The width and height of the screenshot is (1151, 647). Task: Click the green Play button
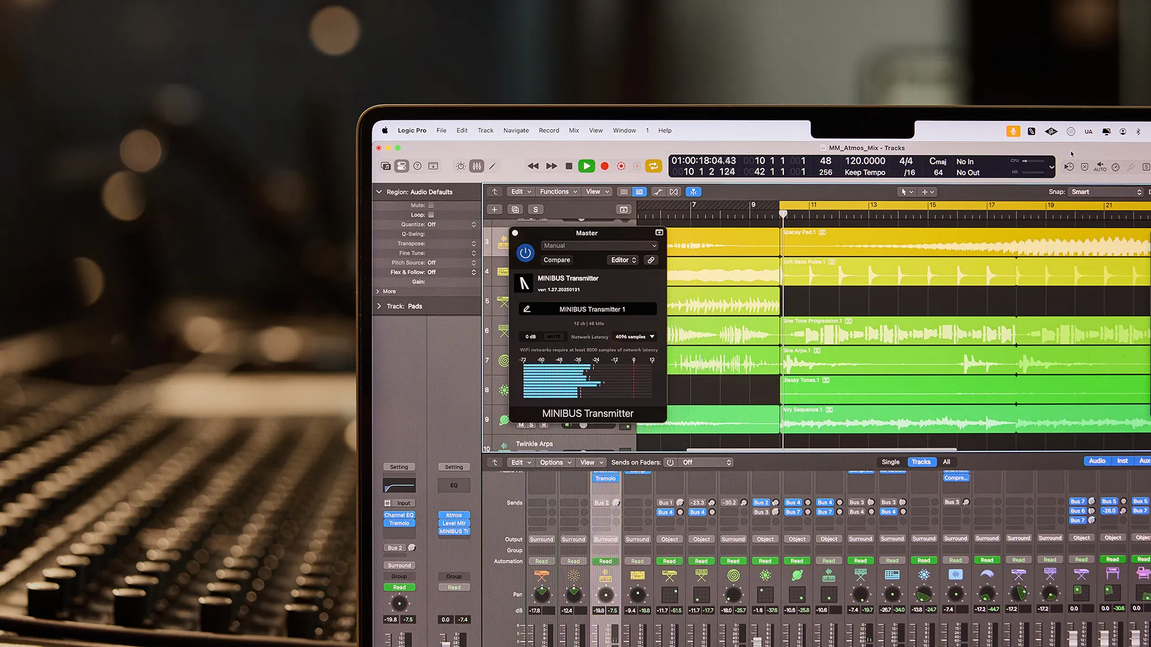click(x=586, y=166)
